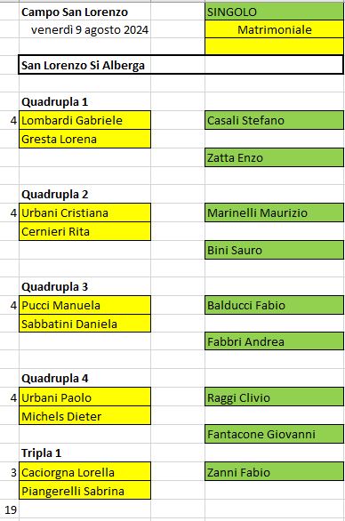Click the Lombardi Gabriele cell
The width and height of the screenshot is (345, 521).
(84, 120)
